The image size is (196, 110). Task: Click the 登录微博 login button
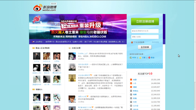coord(145,47)
